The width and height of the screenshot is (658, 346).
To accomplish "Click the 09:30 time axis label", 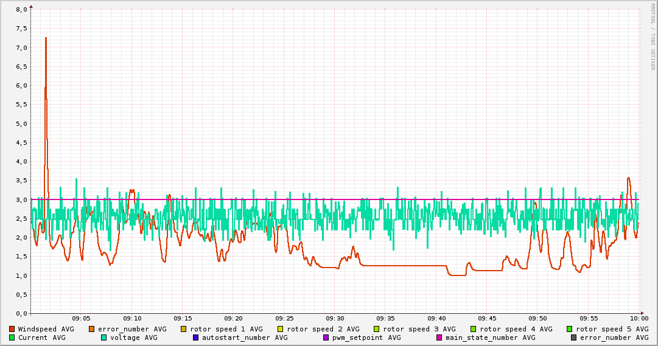I will click(x=335, y=318).
